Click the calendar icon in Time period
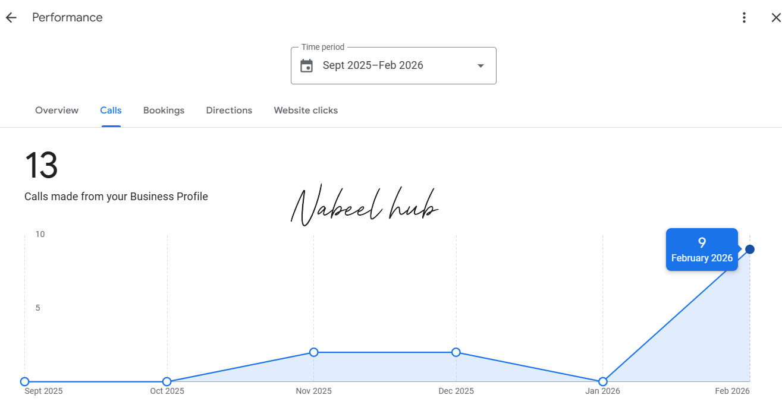This screenshot has height=417, width=782. pos(306,66)
